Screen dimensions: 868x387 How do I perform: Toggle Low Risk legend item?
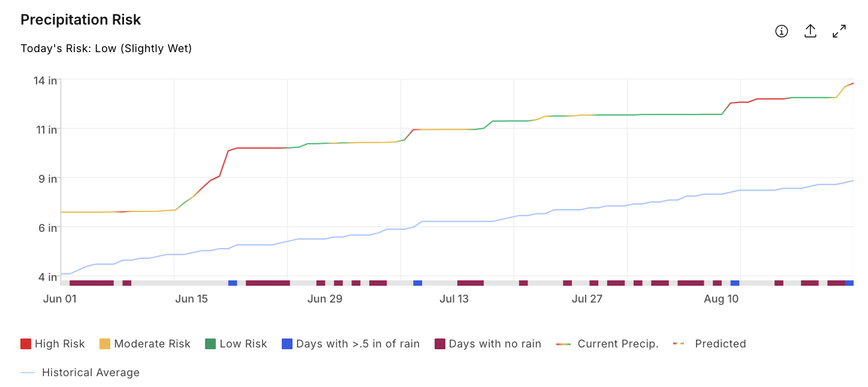(236, 344)
